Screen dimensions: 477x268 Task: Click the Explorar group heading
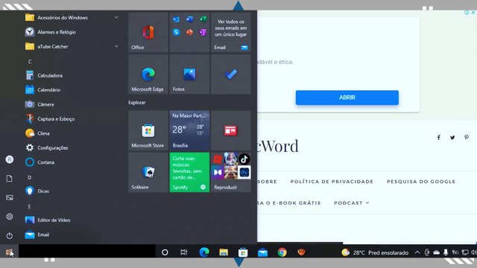click(137, 103)
